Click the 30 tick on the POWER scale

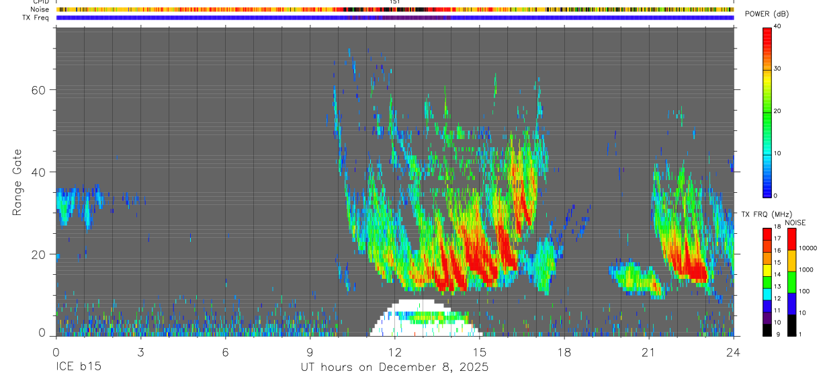pos(777,69)
